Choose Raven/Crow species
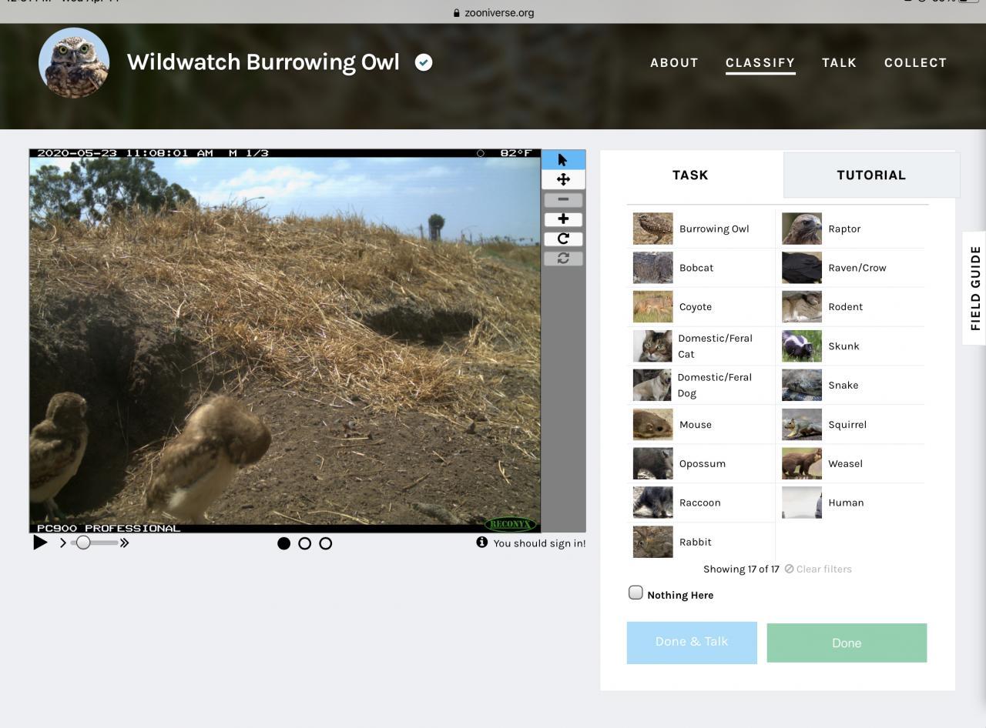Screen dimensions: 986x728 [850, 268]
